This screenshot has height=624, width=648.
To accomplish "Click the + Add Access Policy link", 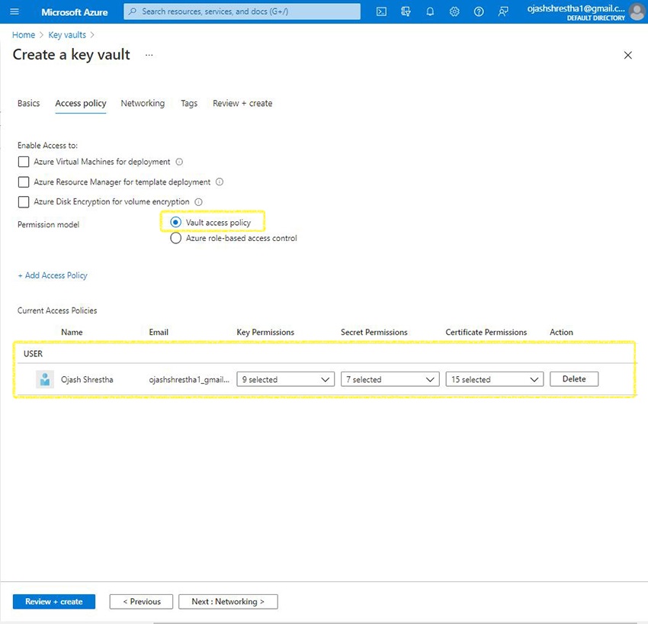I will point(53,275).
